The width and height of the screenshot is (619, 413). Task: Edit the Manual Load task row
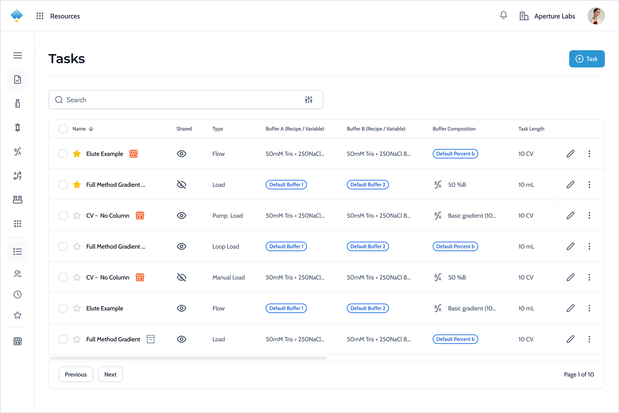pyautogui.click(x=570, y=278)
